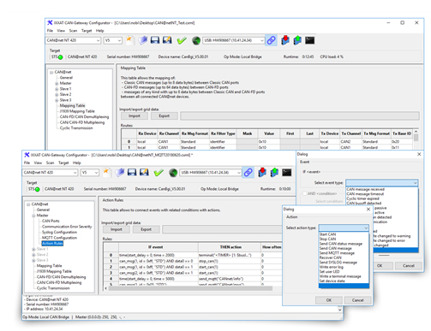Click Save floppy icon in Mapping Table window
431x331 pixels.
click(x=155, y=40)
